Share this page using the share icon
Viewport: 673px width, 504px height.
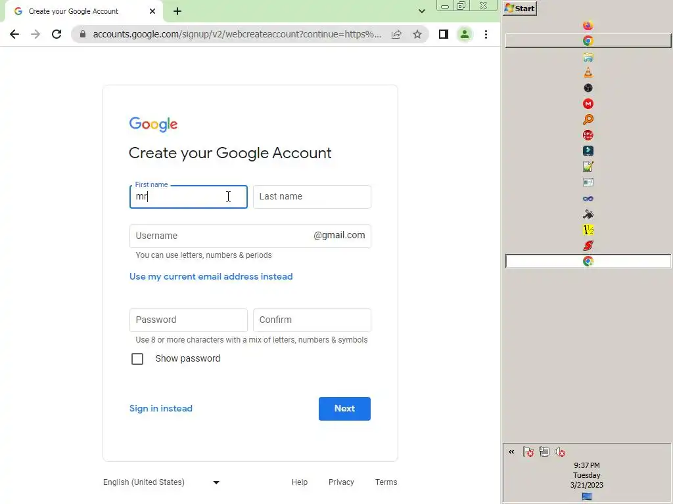point(396,34)
